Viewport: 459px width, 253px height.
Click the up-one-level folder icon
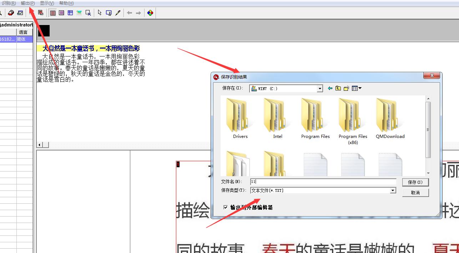pyautogui.click(x=338, y=88)
